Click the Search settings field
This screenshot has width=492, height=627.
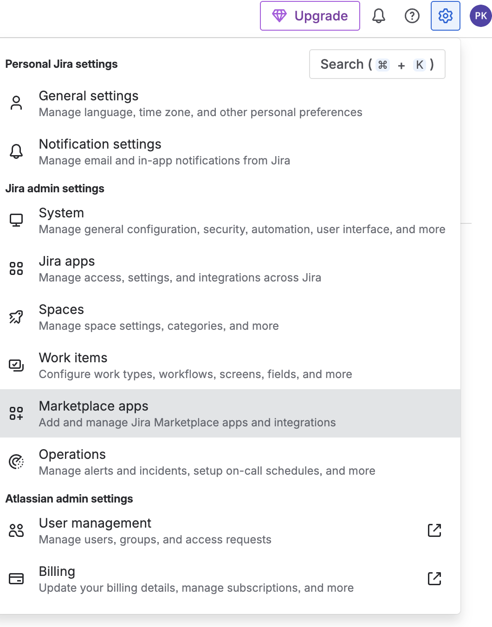click(x=377, y=64)
